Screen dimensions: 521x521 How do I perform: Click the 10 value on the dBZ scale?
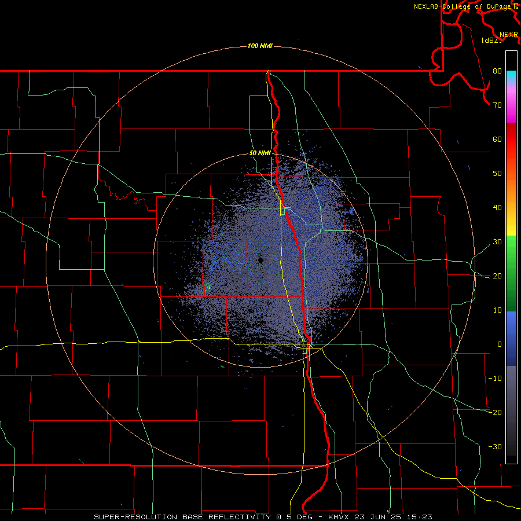pos(497,310)
